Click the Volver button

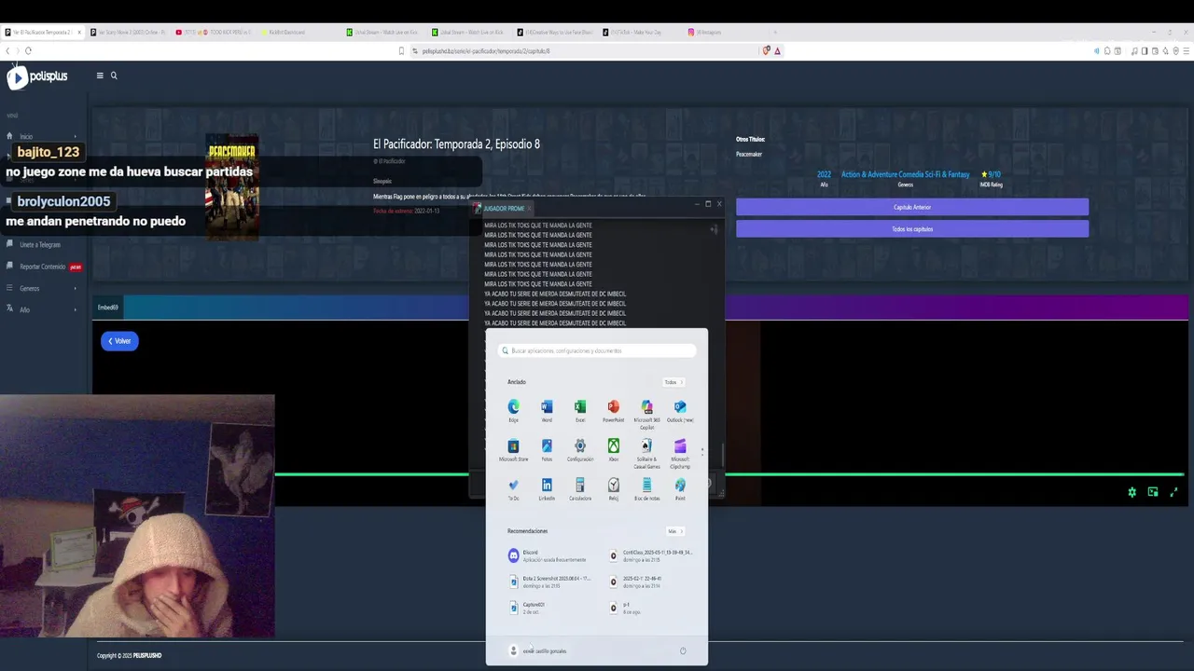[x=119, y=341]
